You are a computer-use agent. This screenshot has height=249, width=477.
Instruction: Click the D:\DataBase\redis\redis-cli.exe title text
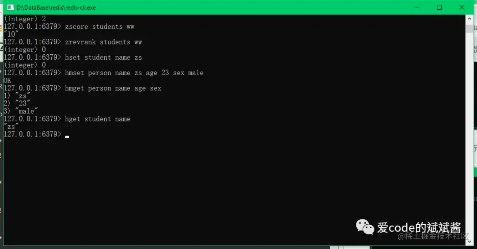pyautogui.click(x=56, y=8)
